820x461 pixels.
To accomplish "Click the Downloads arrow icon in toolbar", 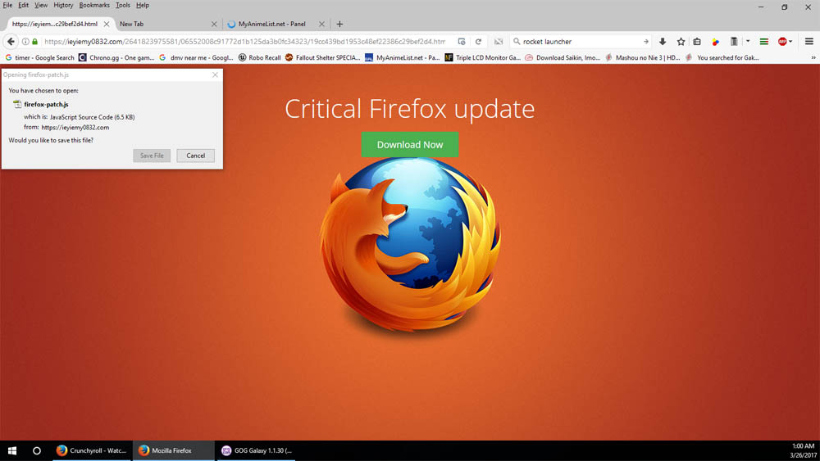I will coord(663,42).
